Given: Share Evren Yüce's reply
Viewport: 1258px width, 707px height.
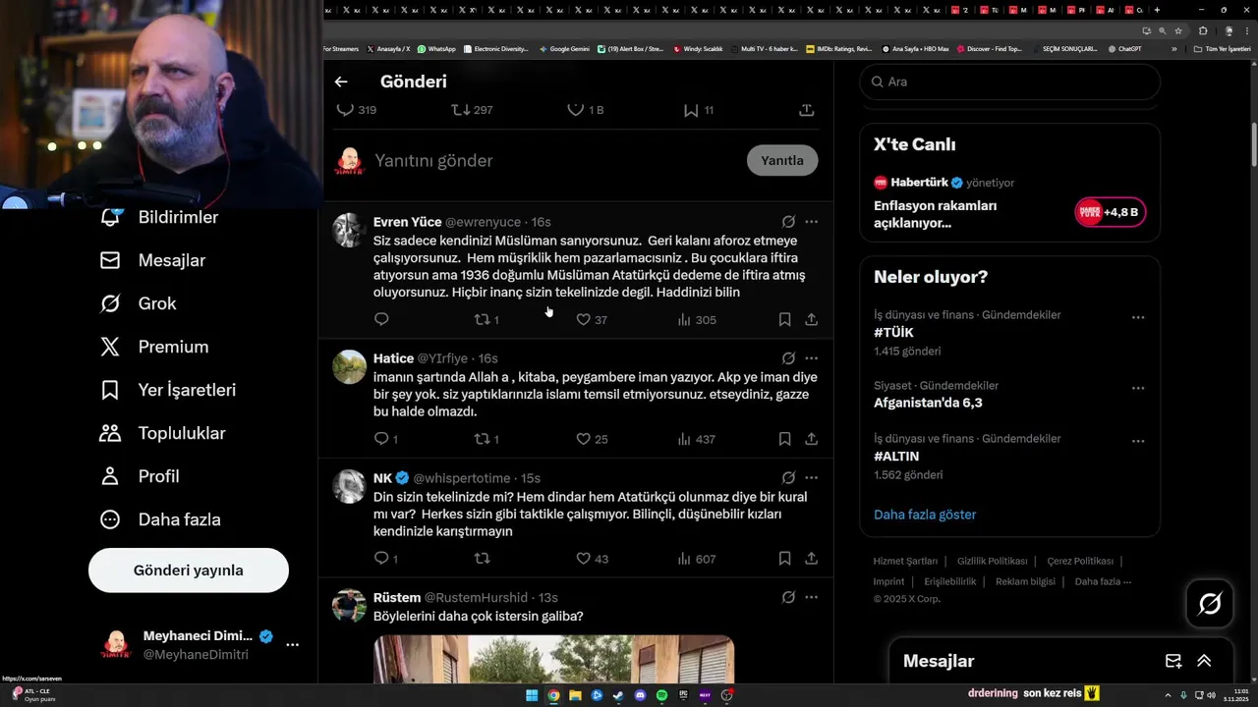Looking at the screenshot, I should pyautogui.click(x=812, y=319).
